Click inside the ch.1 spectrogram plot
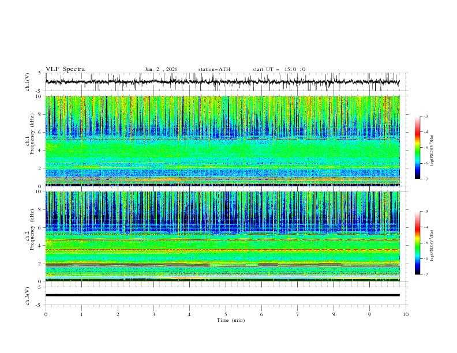This screenshot has width=457, height=353. click(x=225, y=141)
